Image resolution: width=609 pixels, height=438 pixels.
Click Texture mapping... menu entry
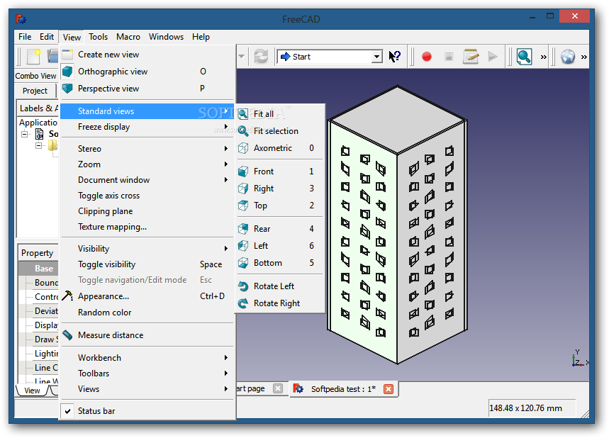click(x=147, y=227)
